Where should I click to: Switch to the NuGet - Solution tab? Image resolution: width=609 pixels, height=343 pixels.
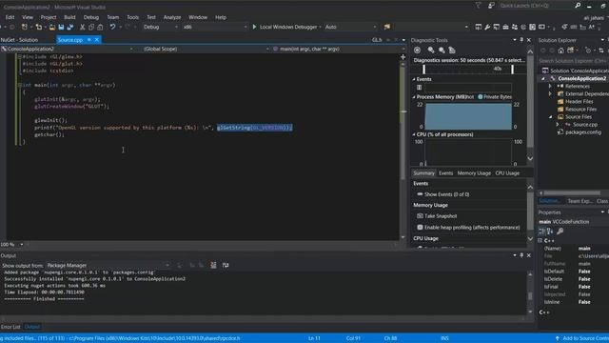point(19,40)
